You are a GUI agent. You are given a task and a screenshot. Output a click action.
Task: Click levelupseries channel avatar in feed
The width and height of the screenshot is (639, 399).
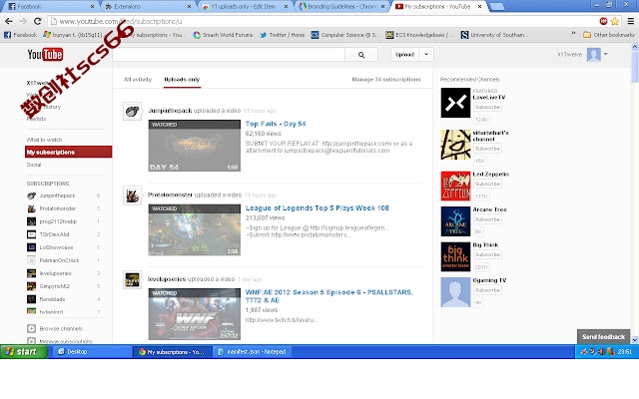133,279
